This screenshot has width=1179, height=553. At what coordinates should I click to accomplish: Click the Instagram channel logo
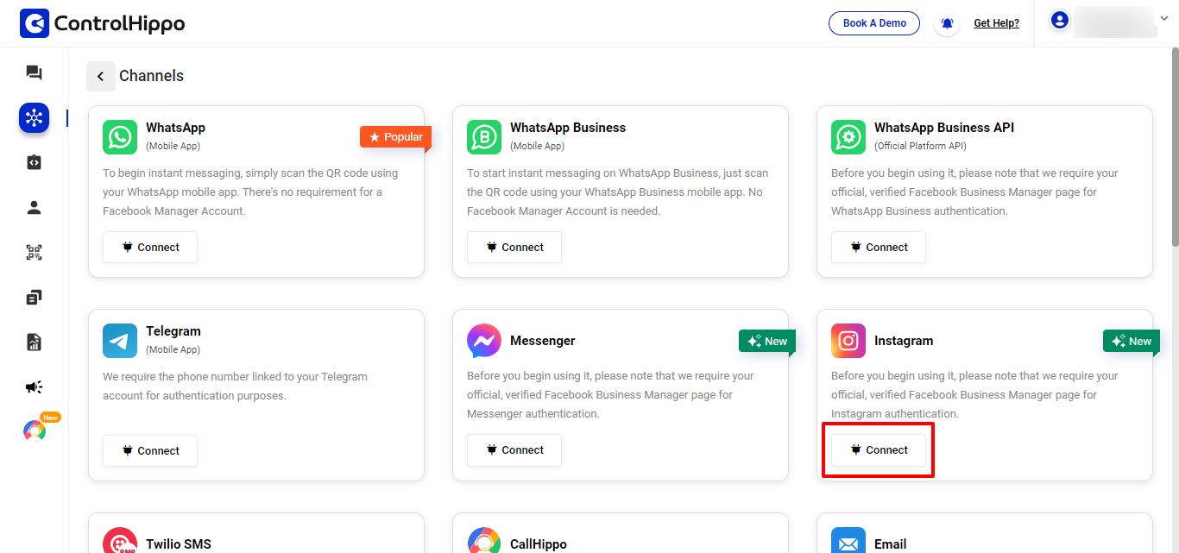[848, 341]
